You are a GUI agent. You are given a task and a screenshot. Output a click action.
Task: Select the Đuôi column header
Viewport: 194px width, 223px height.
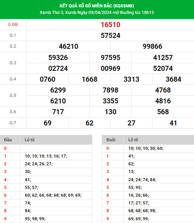click(111, 140)
